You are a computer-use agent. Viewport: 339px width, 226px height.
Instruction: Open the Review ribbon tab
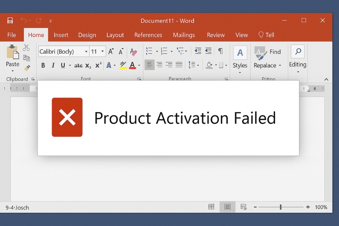[215, 35]
